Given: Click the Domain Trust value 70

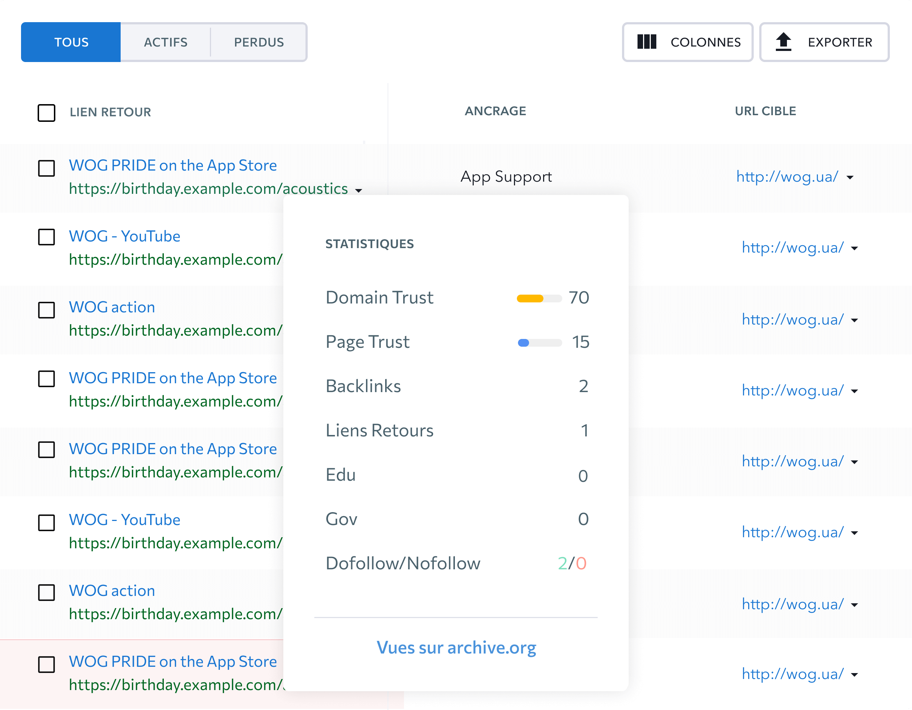Looking at the screenshot, I should coord(579,298).
